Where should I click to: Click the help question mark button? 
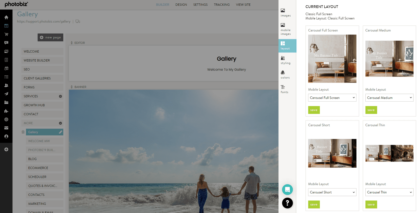pyautogui.click(x=287, y=203)
